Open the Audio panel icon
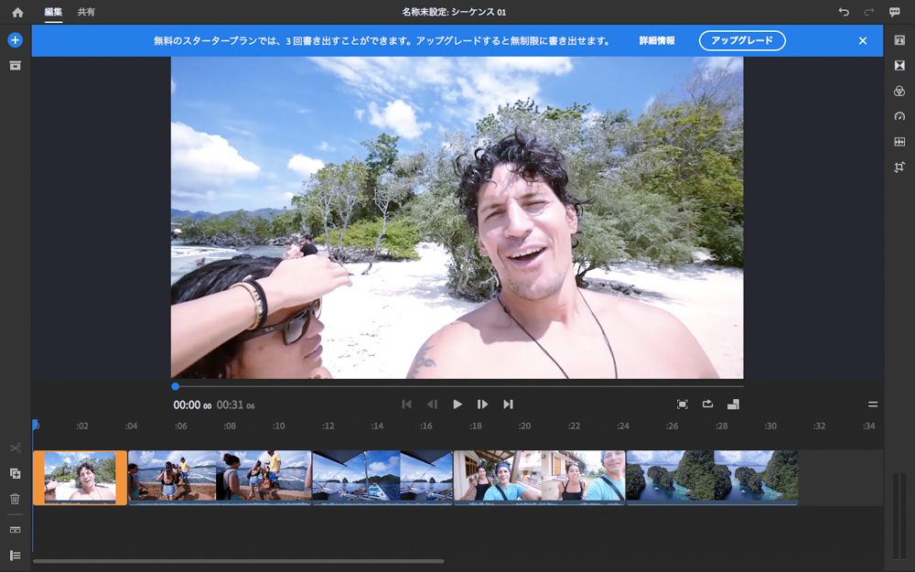915x572 pixels. click(899, 142)
